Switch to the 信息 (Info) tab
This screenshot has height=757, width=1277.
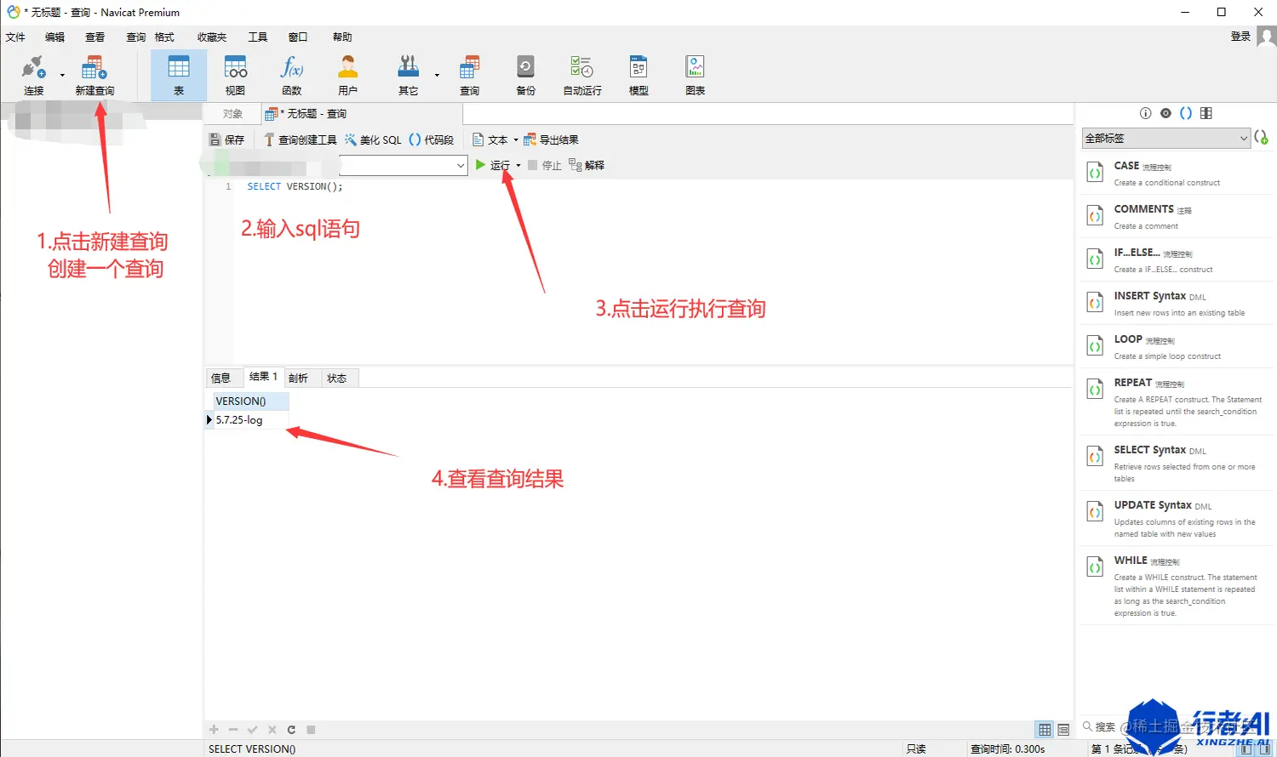[223, 377]
